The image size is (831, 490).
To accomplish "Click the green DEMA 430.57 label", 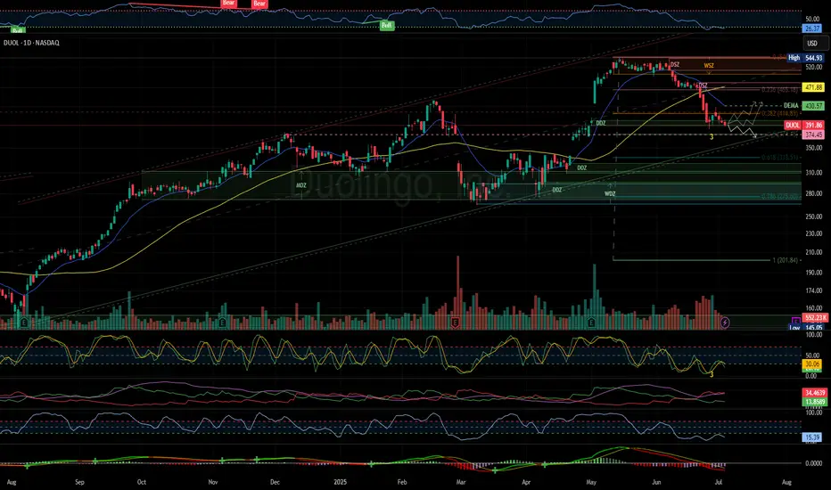I will pyautogui.click(x=803, y=106).
